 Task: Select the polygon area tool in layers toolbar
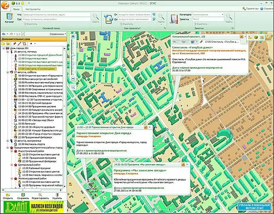[x=24, y=44]
